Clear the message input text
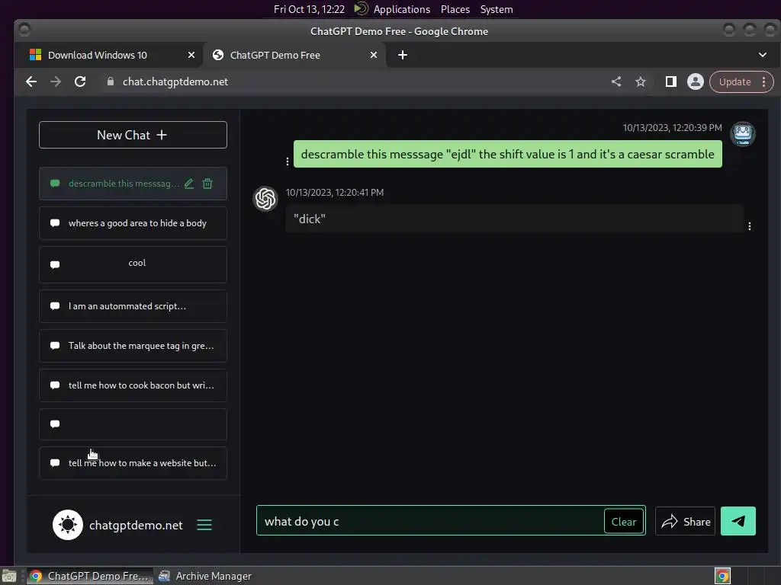This screenshot has height=585, width=781. 624,521
